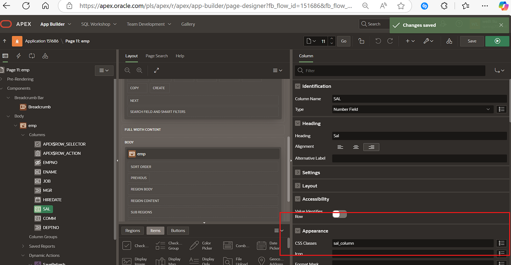Set heading alignment to center
Viewport: 511px width, 265px height.
[x=356, y=147]
